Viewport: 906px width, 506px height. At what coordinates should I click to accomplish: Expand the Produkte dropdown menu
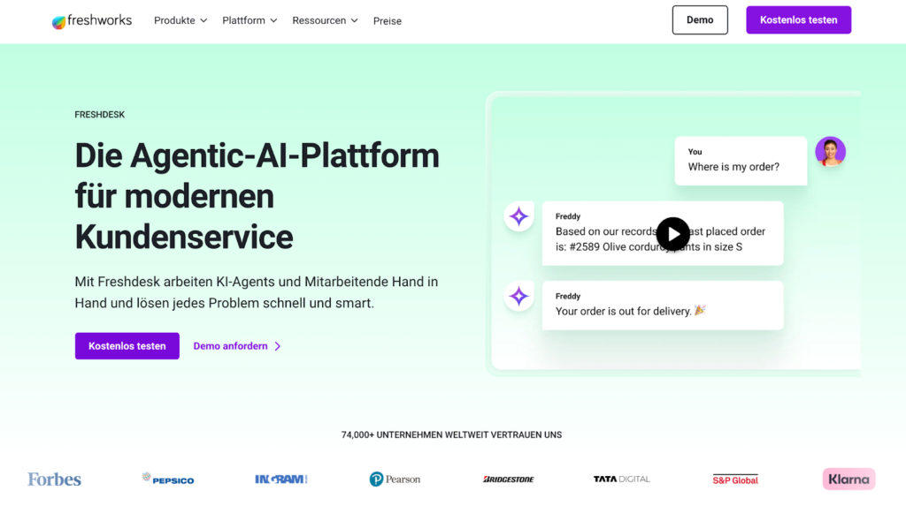coord(180,20)
